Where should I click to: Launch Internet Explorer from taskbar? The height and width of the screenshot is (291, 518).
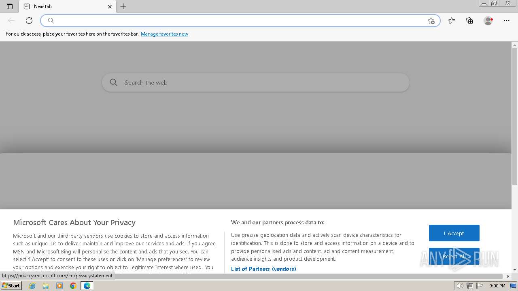[x=32, y=286]
